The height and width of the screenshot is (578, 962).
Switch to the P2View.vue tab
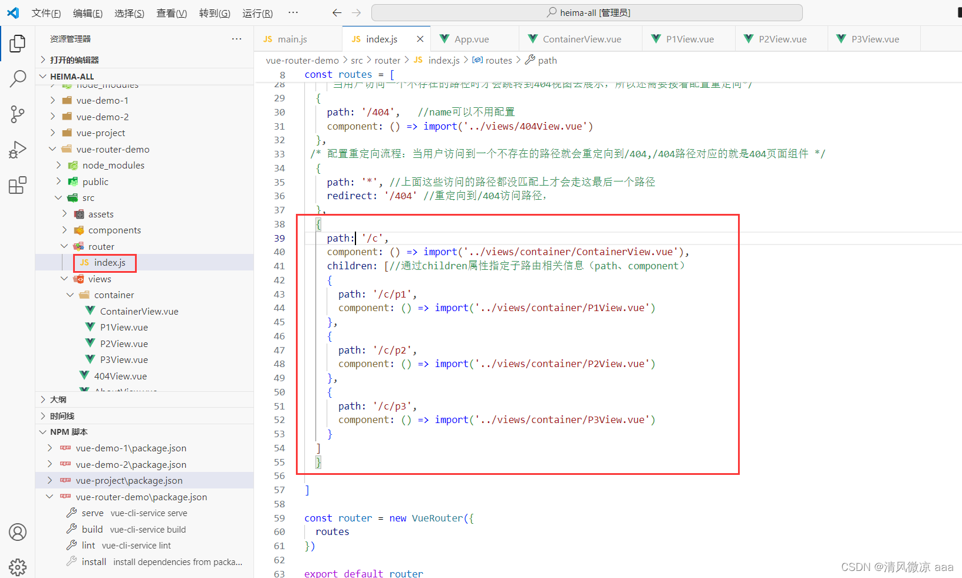coord(782,39)
